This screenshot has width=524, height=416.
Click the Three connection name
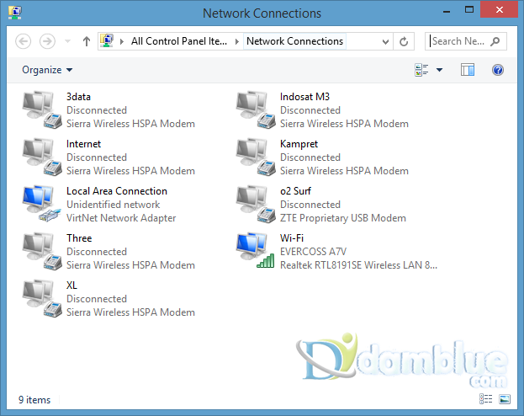79,238
